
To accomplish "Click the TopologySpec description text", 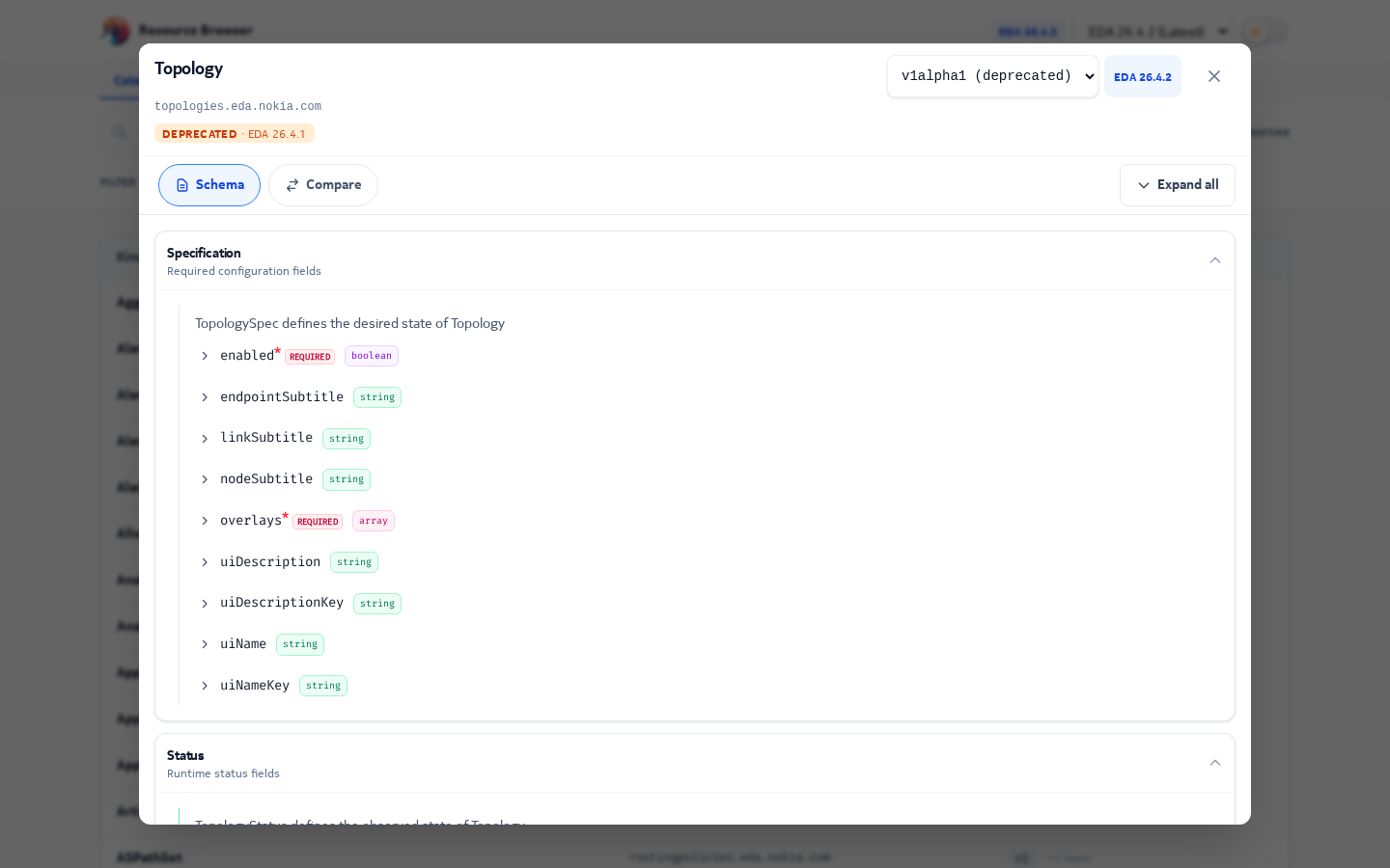I will pos(349,323).
